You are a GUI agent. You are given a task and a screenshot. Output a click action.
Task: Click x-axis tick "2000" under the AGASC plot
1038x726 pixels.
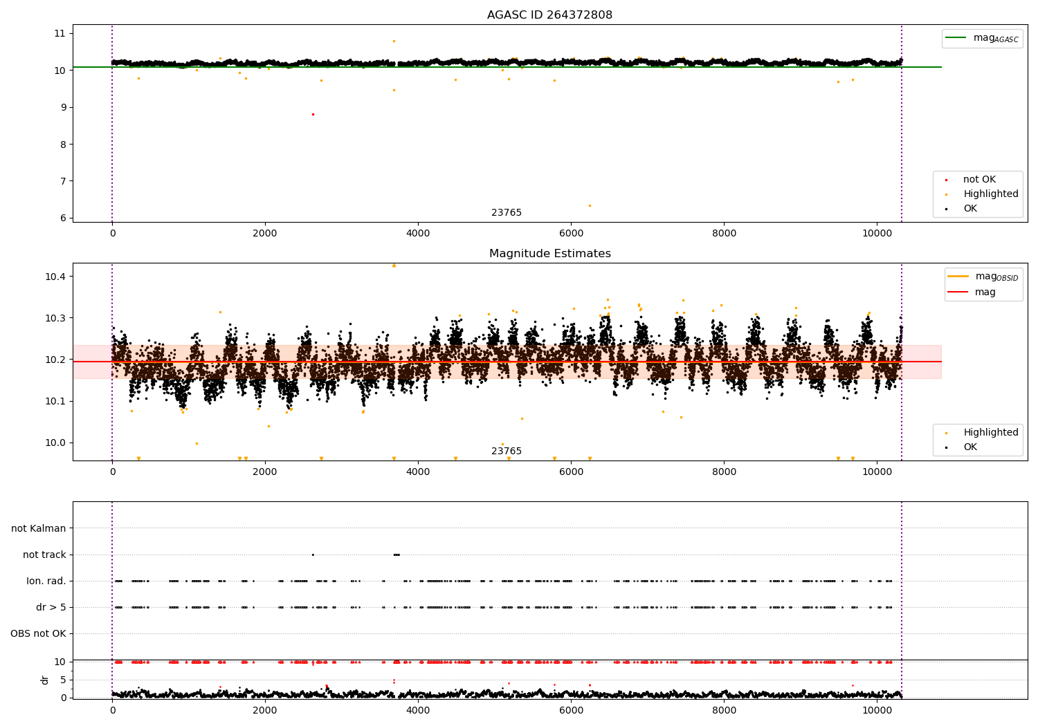click(265, 234)
